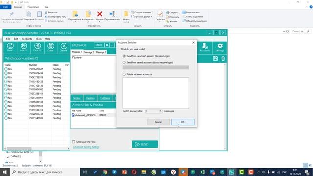
Task: Open the Tools menu
Action: tap(39, 39)
